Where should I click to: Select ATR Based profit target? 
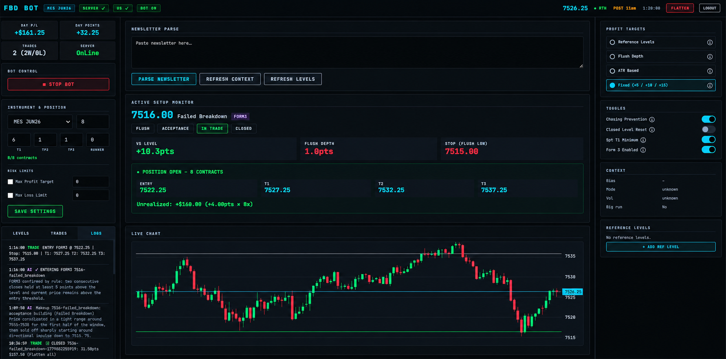point(660,71)
